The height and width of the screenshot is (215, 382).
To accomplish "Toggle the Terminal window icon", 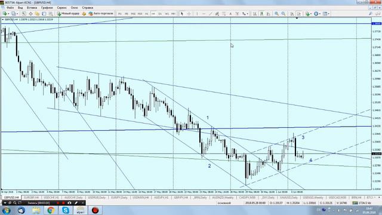I will 44,14.
